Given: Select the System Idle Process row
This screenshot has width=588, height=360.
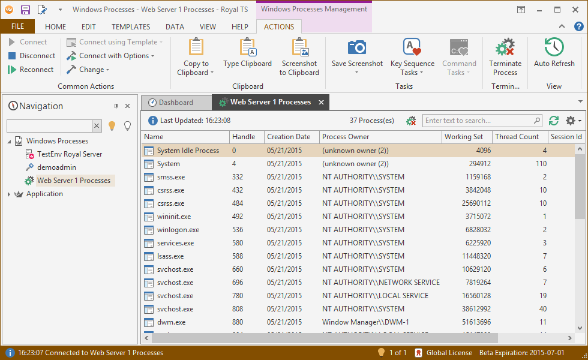Looking at the screenshot, I should (358, 151).
